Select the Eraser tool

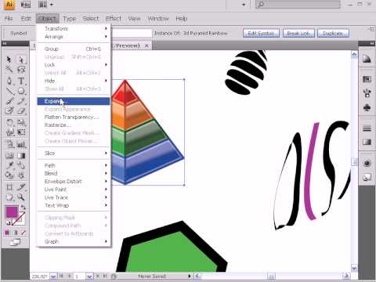click(21, 110)
